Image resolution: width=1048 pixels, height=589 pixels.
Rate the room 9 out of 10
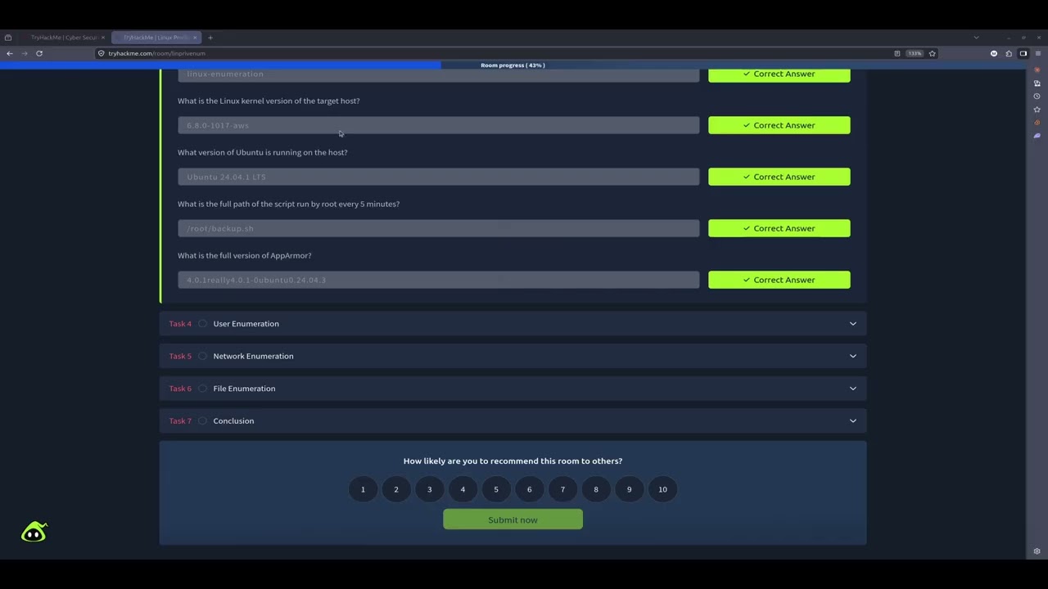coord(629,489)
